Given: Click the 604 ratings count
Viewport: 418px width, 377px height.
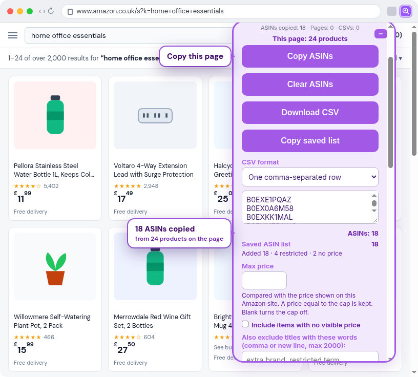Looking at the screenshot, I should point(149,337).
